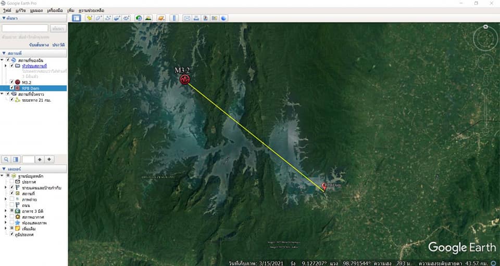This screenshot has width=500, height=266.
Task: Collapse the เลเยอร์ (Layers) panel header
Action: point(5,169)
